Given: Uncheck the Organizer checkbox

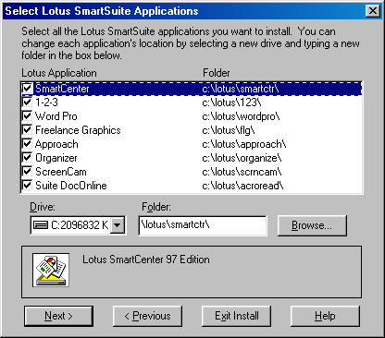Looking at the screenshot, I should tap(27, 157).
